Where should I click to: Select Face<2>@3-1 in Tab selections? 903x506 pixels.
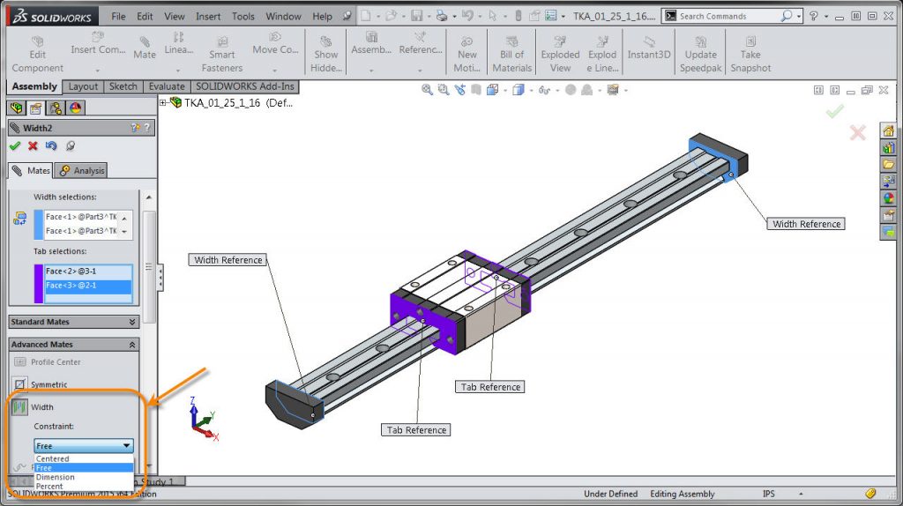[88, 272]
